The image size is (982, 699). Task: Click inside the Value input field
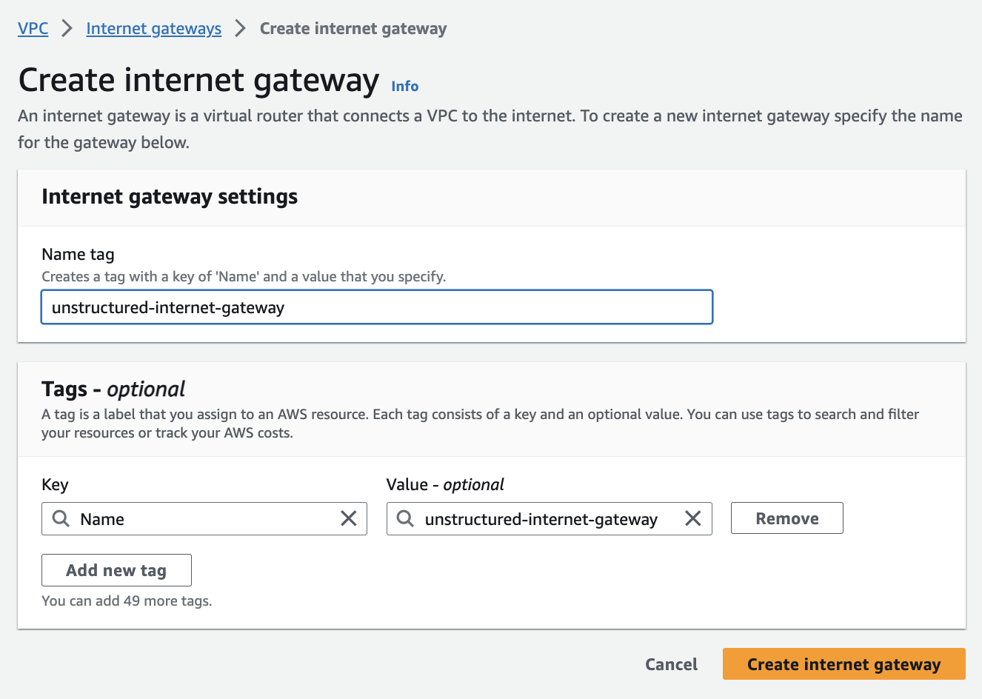[548, 518]
